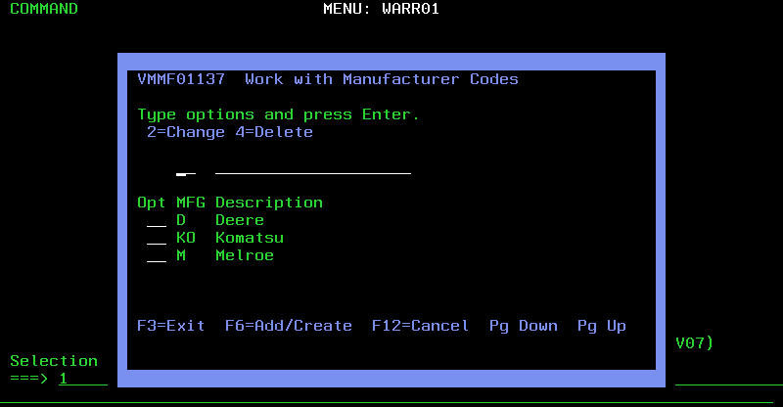Select the Melroe description entry
This screenshot has height=407, width=783.
click(x=245, y=255)
